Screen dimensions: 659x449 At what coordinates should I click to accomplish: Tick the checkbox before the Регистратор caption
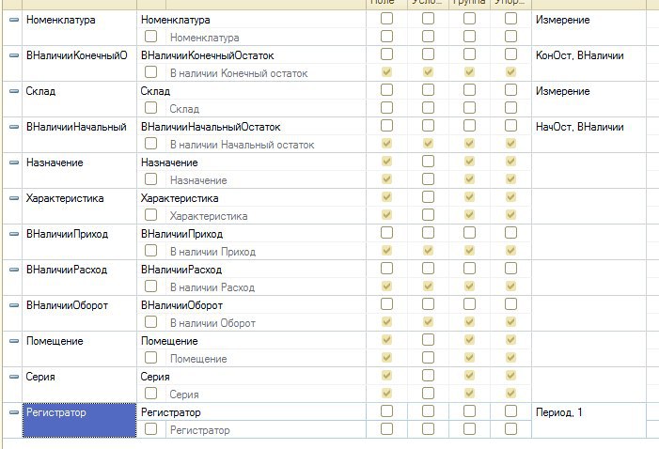coord(150,429)
